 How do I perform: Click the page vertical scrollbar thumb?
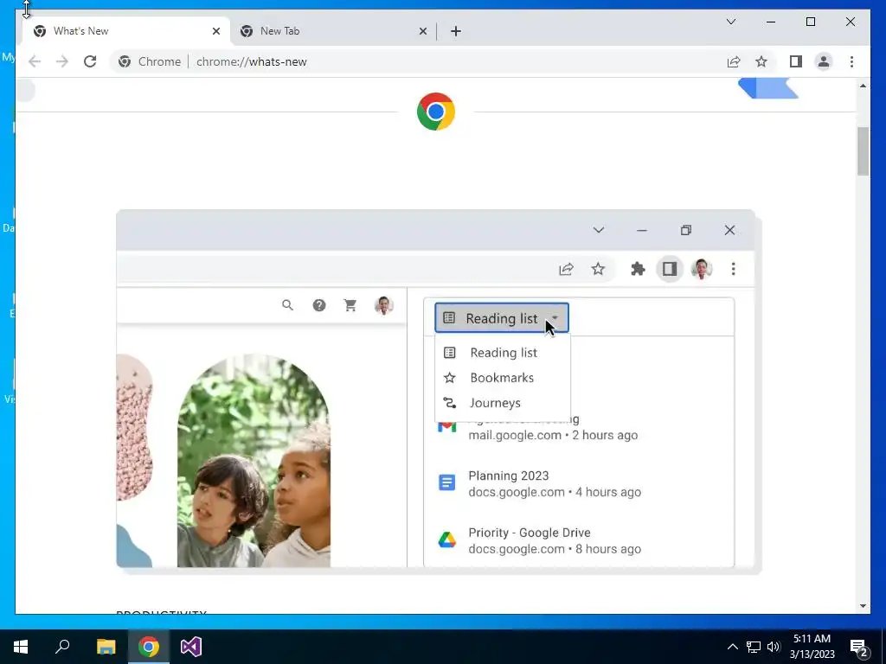[x=863, y=151]
